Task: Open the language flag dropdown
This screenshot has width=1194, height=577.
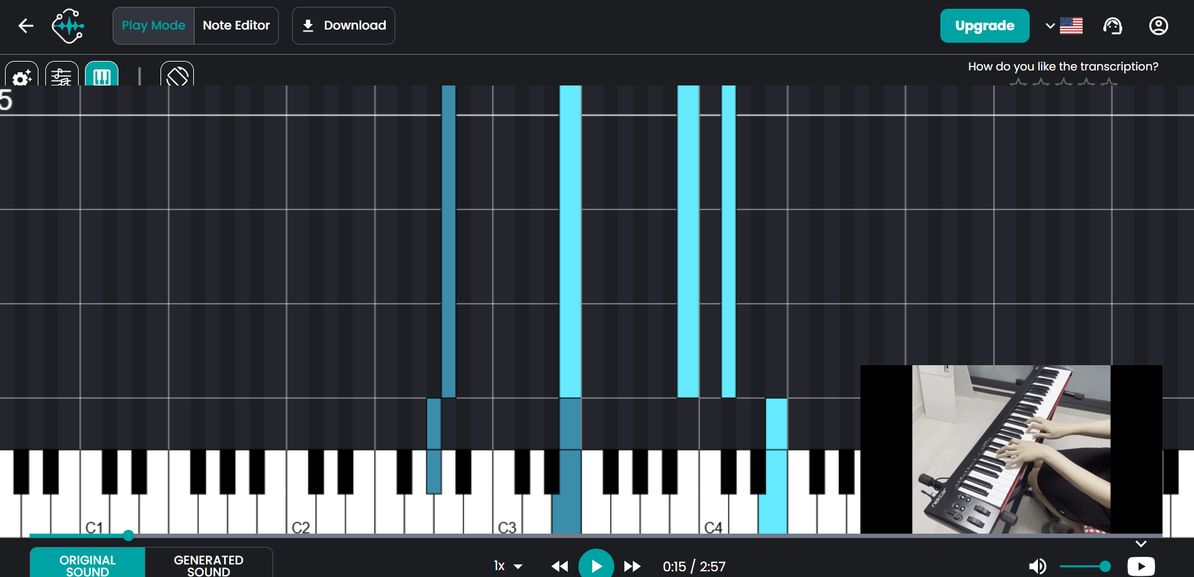Action: (1064, 26)
